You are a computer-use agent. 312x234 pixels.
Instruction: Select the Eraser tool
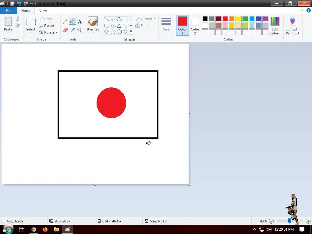[65, 30]
